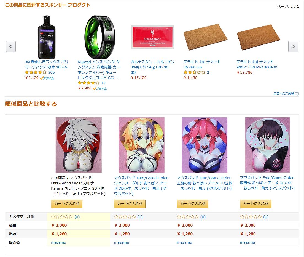This screenshot has height=257, width=304.
Task: Open the Tamamo mousepad comparison image
Action: point(205,145)
